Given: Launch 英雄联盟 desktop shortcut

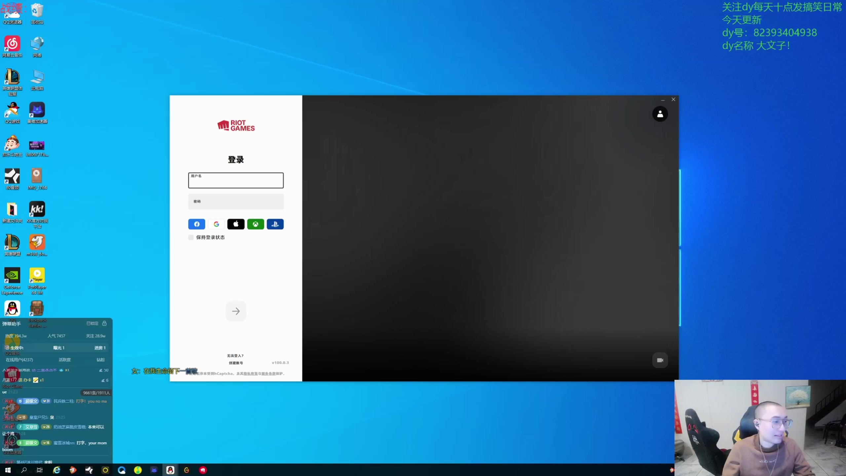Looking at the screenshot, I should (x=12, y=245).
